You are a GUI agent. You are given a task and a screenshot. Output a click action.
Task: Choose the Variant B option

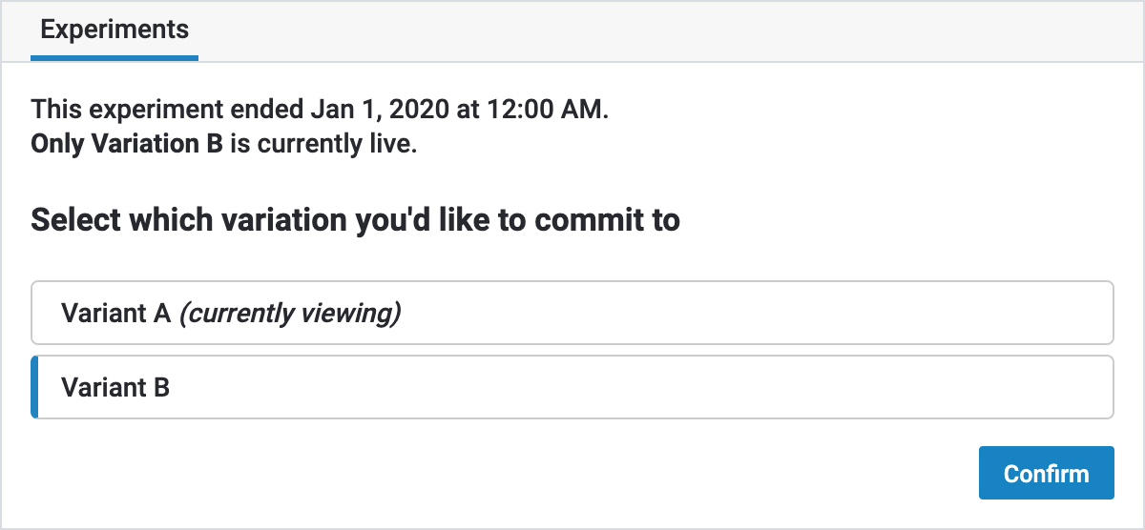pyautogui.click(x=572, y=387)
